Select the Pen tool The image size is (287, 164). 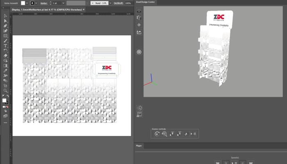coord(5,26)
